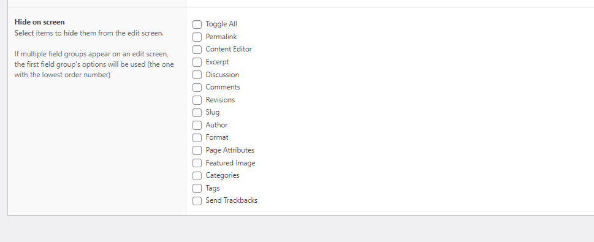Hide Revisions via its checkbox
This screenshot has height=242, width=594.
197,100
